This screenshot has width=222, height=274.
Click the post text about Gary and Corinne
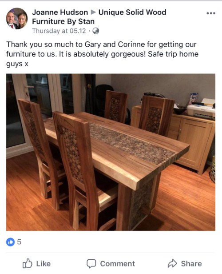102,54
